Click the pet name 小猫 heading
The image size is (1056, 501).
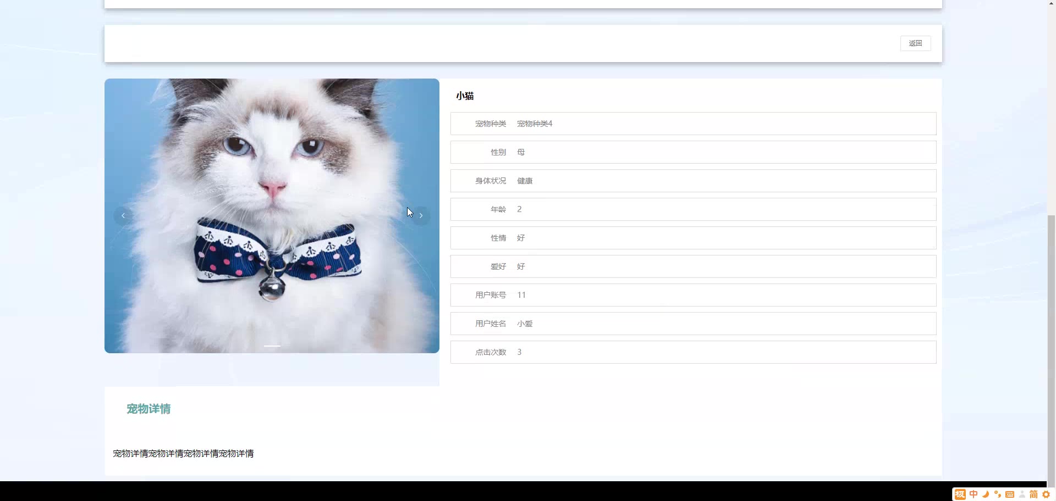click(x=465, y=96)
